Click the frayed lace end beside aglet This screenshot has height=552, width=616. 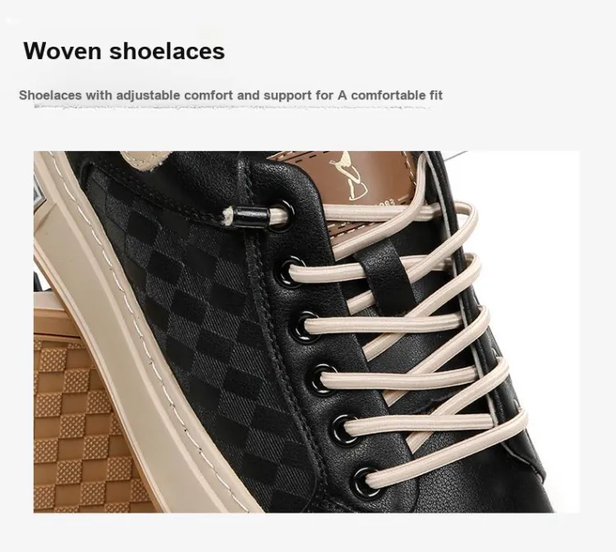(x=227, y=216)
